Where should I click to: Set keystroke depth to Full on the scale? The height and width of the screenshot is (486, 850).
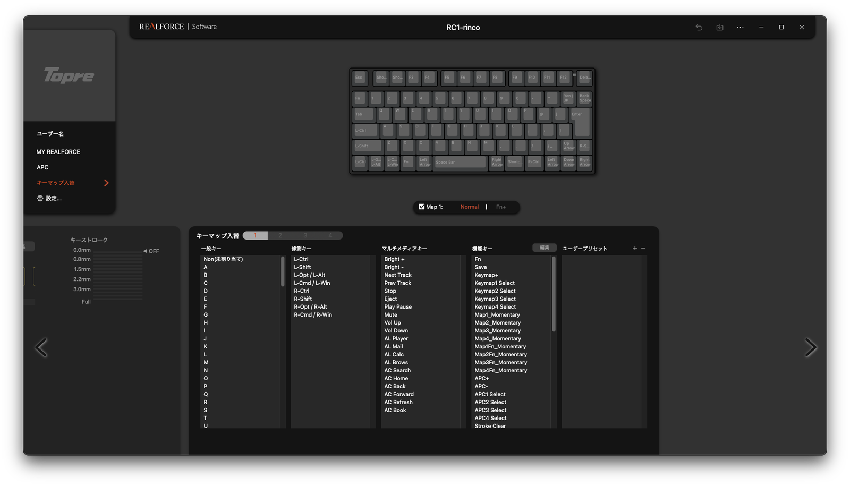tap(86, 302)
